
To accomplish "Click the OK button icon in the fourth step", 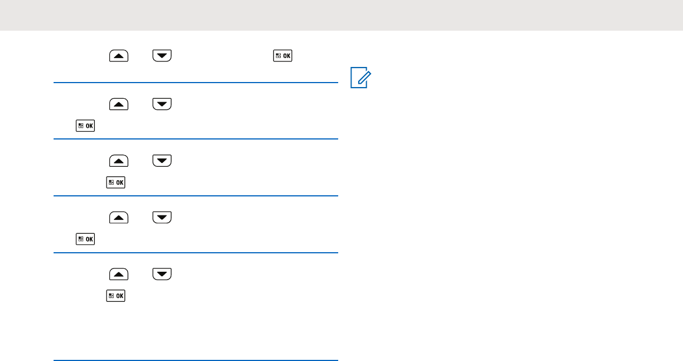I will [85, 239].
